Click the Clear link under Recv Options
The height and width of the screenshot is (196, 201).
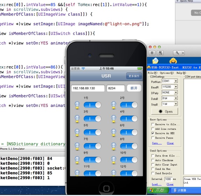pyautogui.click(x=170, y=143)
